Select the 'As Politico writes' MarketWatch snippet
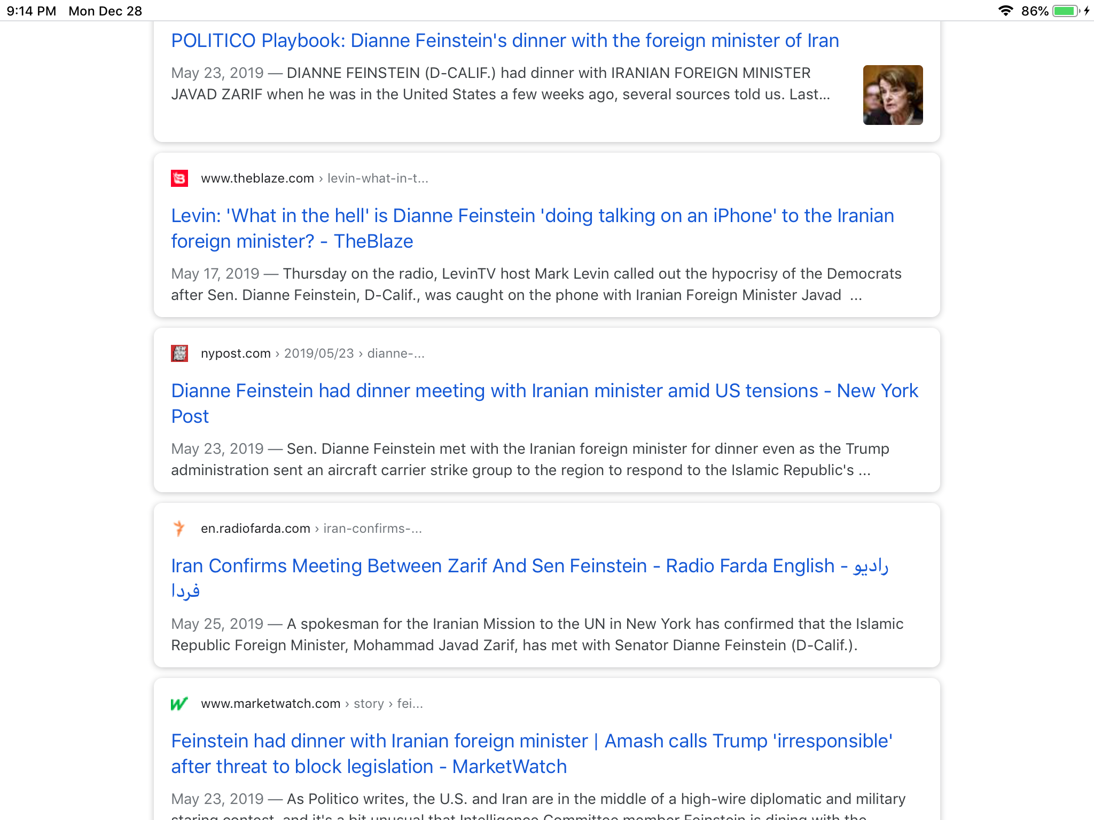Viewport: 1094px width, 820px height. 538,805
